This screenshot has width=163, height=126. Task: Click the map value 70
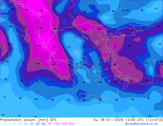(69, 65)
